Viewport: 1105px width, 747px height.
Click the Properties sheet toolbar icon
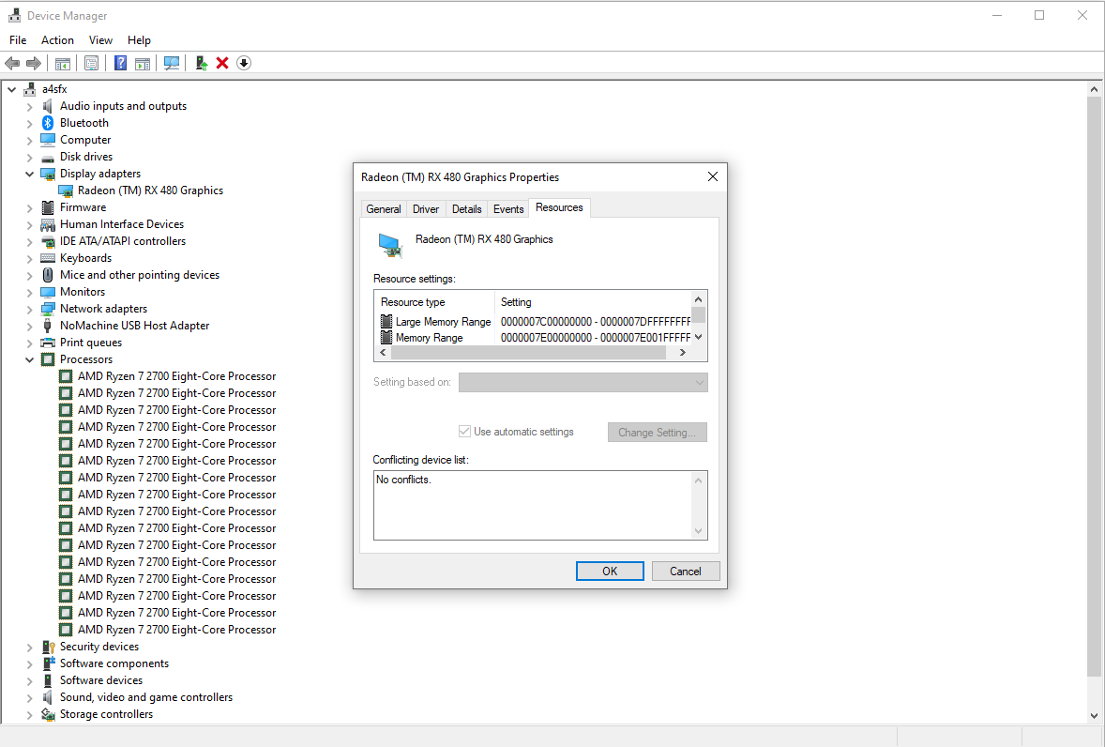click(91, 64)
